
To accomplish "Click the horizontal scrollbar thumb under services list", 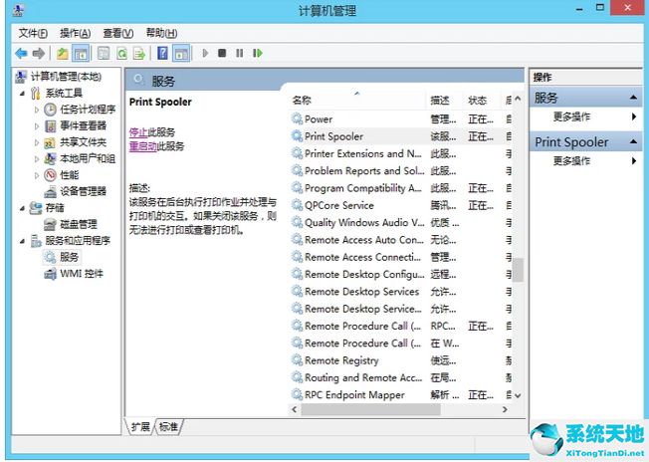I will [x=371, y=409].
